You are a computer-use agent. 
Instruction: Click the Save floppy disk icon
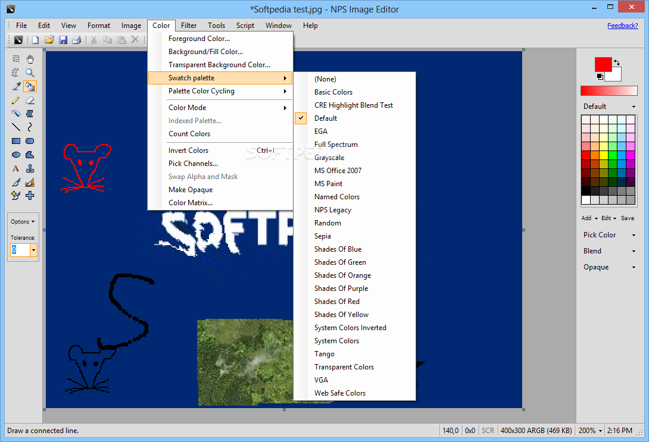[63, 40]
